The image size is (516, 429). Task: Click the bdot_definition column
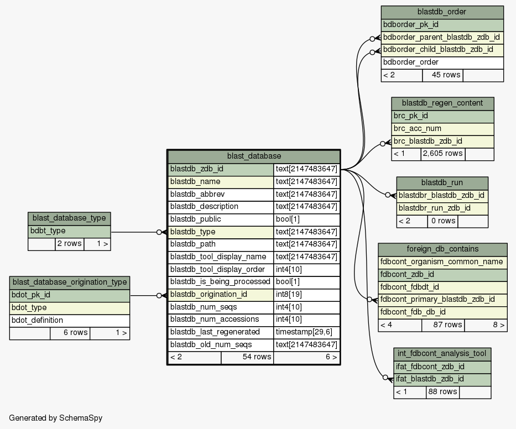(x=37, y=320)
